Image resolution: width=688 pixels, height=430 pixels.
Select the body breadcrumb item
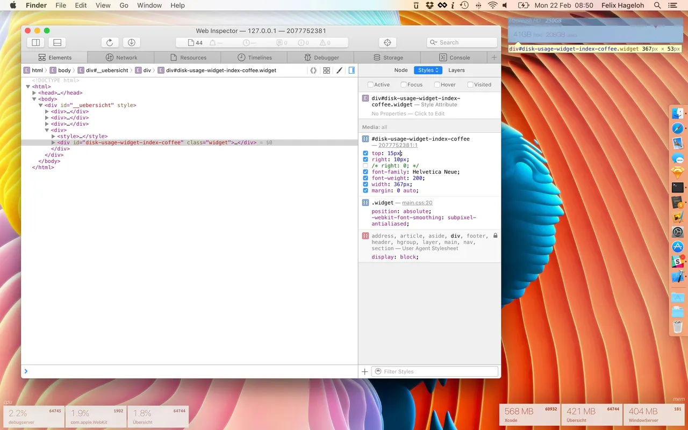[60, 70]
